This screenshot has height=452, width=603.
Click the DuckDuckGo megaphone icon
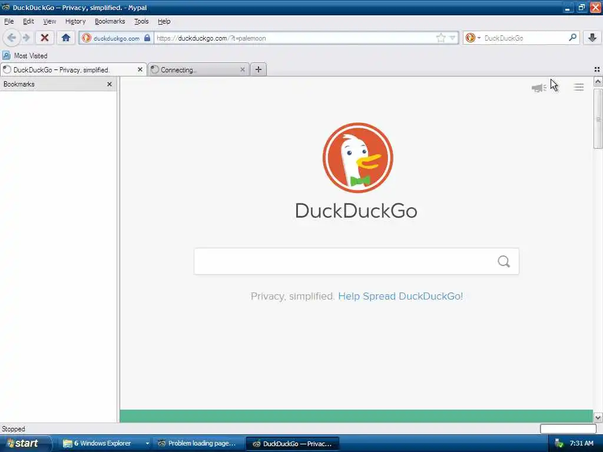tap(539, 88)
